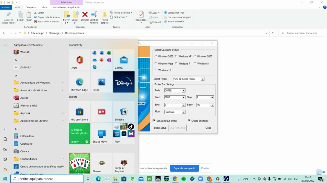327x183 pixels.
Task: Select the Windows 8 radio button
Action: tap(195, 64)
